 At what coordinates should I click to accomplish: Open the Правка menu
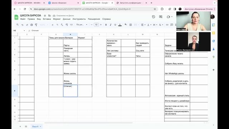click(31, 19)
